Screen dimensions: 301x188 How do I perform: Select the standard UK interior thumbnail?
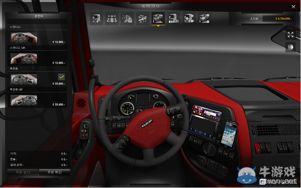tap(24, 59)
